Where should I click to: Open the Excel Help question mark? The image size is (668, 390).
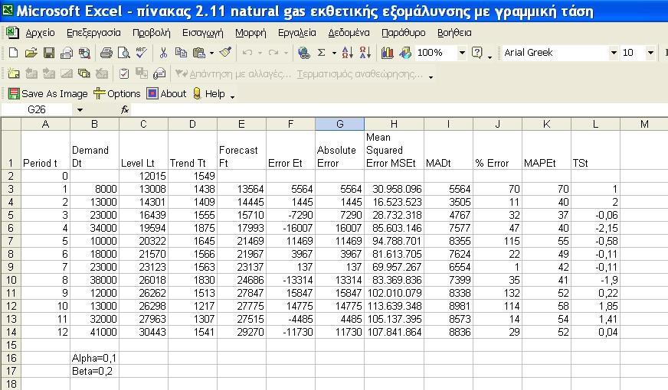tap(477, 53)
